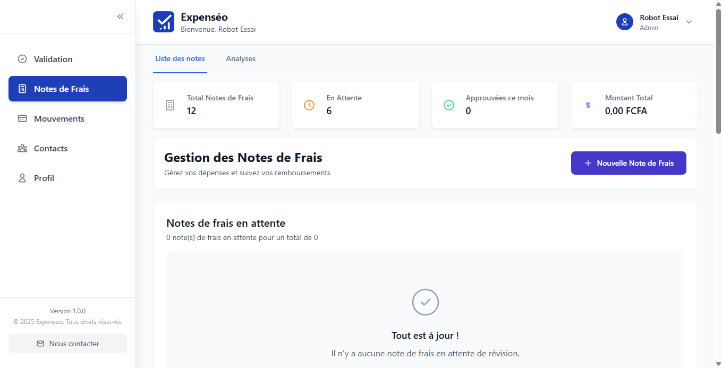Viewport: 722px width, 368px height.
Task: Click the calculator icon in Total Notes card
Action: pyautogui.click(x=170, y=105)
